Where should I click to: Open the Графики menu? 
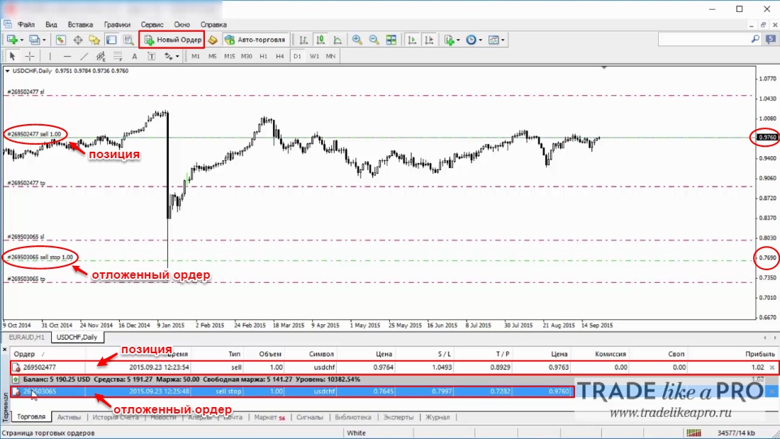(117, 24)
